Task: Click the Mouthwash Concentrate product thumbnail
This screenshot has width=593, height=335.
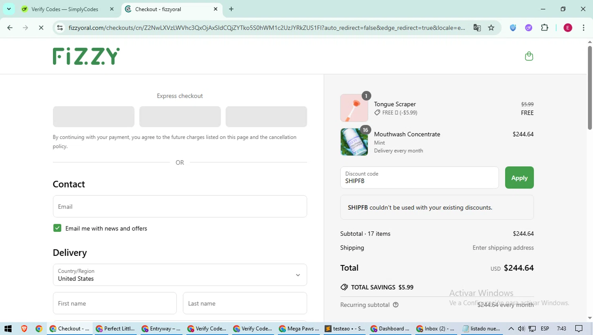Action: 354,142
